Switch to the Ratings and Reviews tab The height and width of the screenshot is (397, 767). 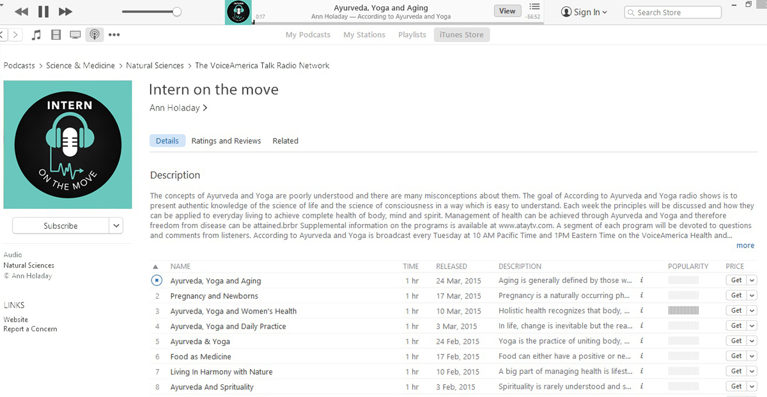pyautogui.click(x=226, y=140)
